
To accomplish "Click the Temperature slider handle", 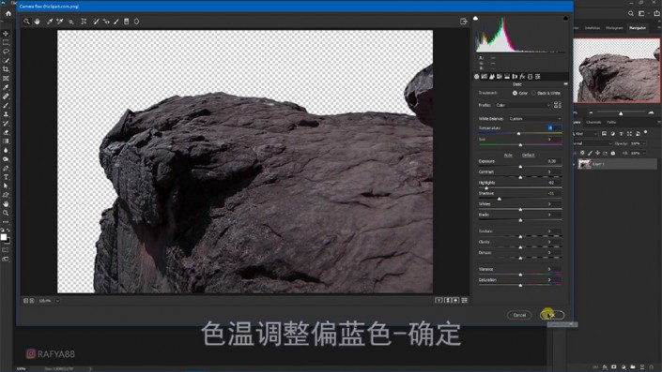I will click(x=518, y=134).
